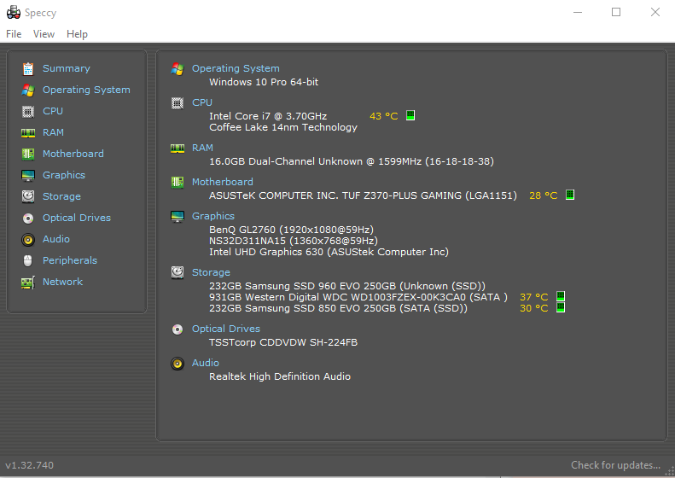The image size is (675, 478).
Task: Click the RAM stick icon in sidebar
Action: [x=28, y=133]
